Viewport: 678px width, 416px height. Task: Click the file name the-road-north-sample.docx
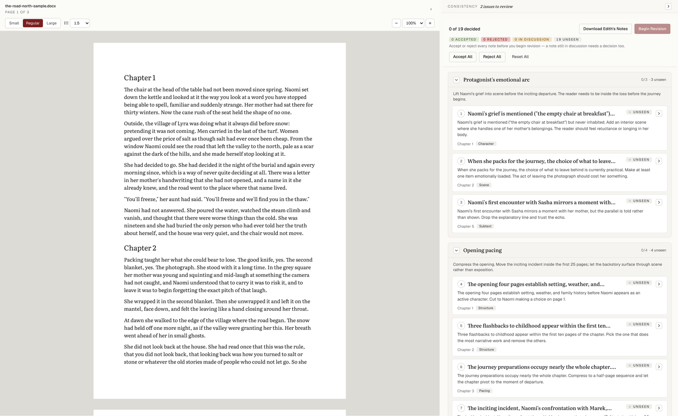[31, 6]
